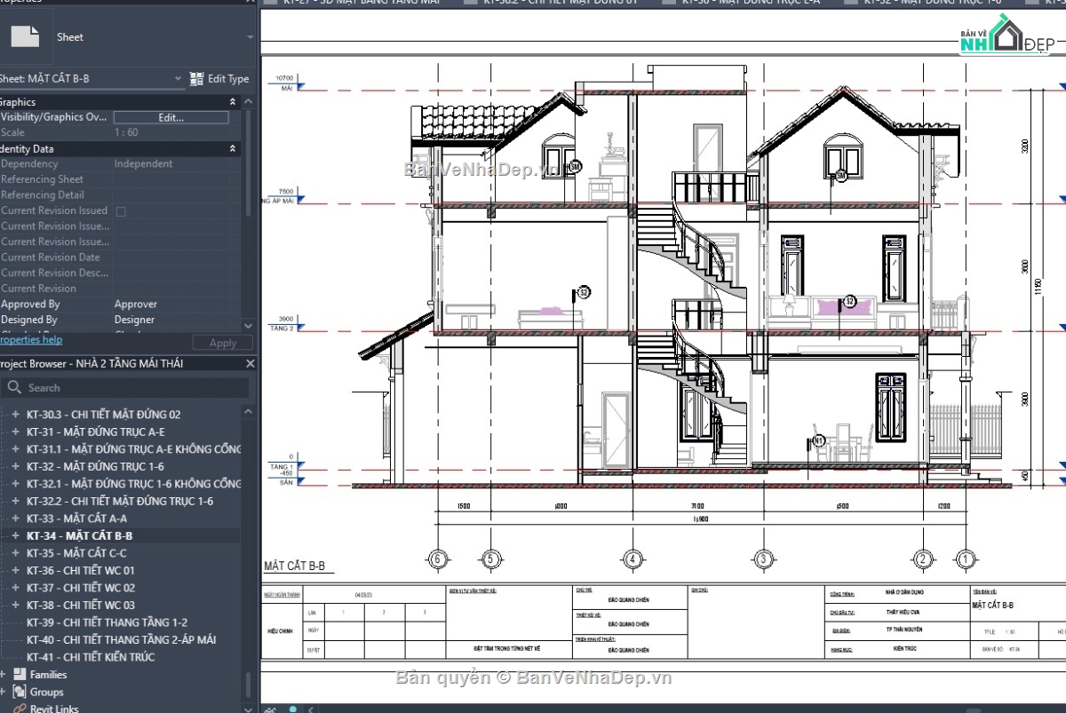Open the Properties help link
This screenshot has height=713, width=1066.
30,340
